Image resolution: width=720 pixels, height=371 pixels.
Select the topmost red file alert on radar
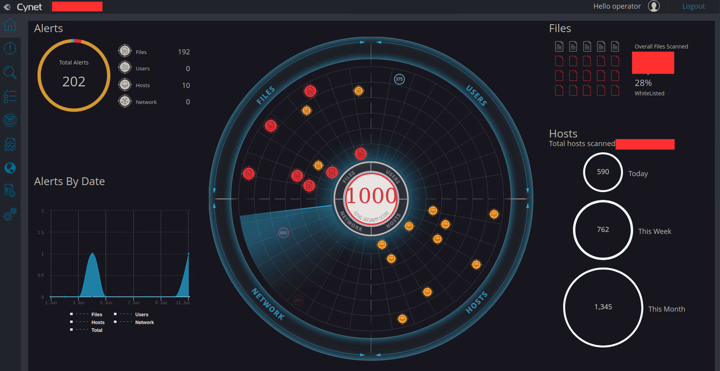[310, 91]
